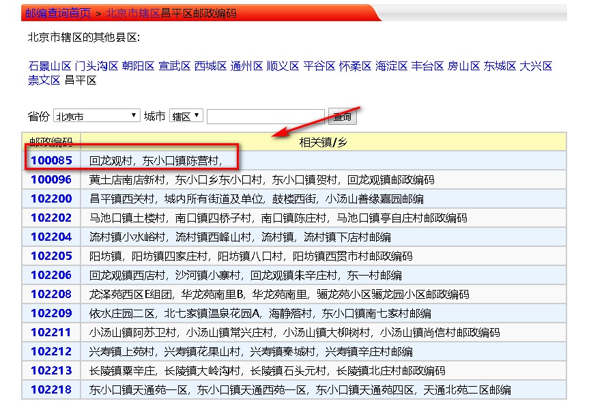
Task: Click the search keyword input box
Action: 266,115
